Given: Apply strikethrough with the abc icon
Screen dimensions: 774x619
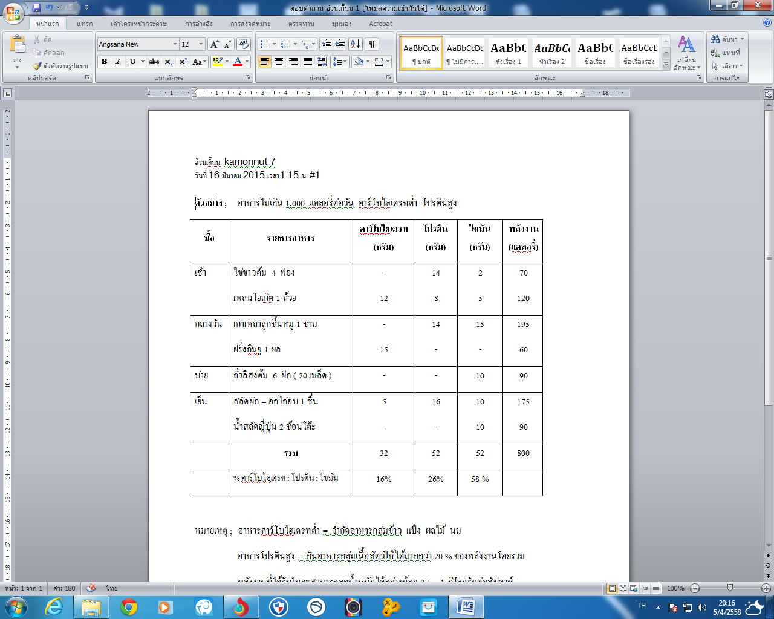Looking at the screenshot, I should [154, 62].
